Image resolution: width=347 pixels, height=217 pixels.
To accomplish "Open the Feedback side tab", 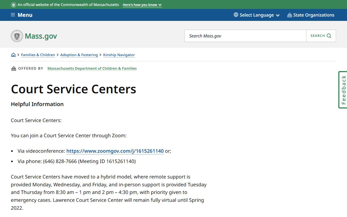I will coord(343,90).
